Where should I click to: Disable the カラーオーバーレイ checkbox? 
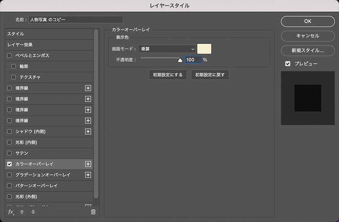coord(10,164)
